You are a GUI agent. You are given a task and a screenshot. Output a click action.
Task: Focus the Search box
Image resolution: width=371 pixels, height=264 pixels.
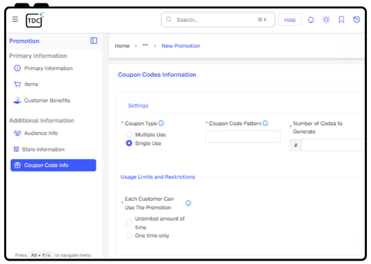click(x=218, y=20)
